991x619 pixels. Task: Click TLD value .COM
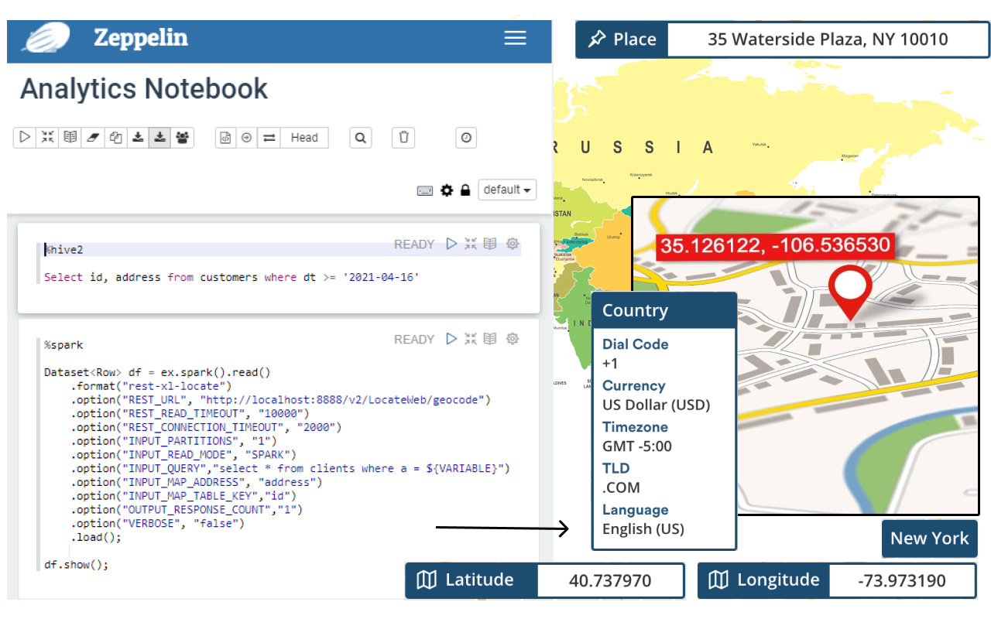pyautogui.click(x=621, y=487)
